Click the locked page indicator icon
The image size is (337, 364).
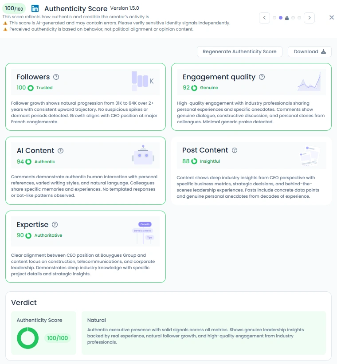pyautogui.click(x=287, y=18)
